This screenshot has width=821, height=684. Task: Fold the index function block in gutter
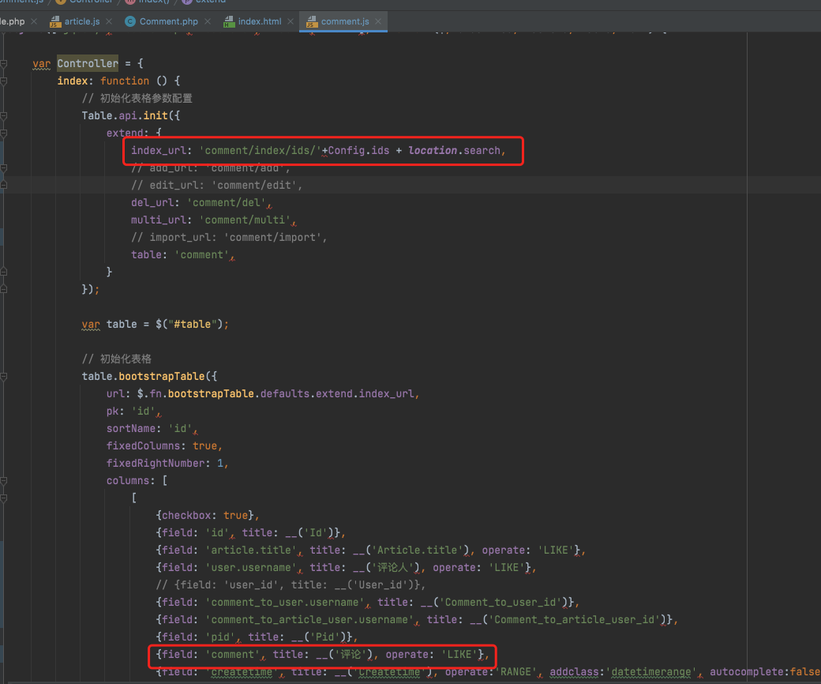coord(5,81)
